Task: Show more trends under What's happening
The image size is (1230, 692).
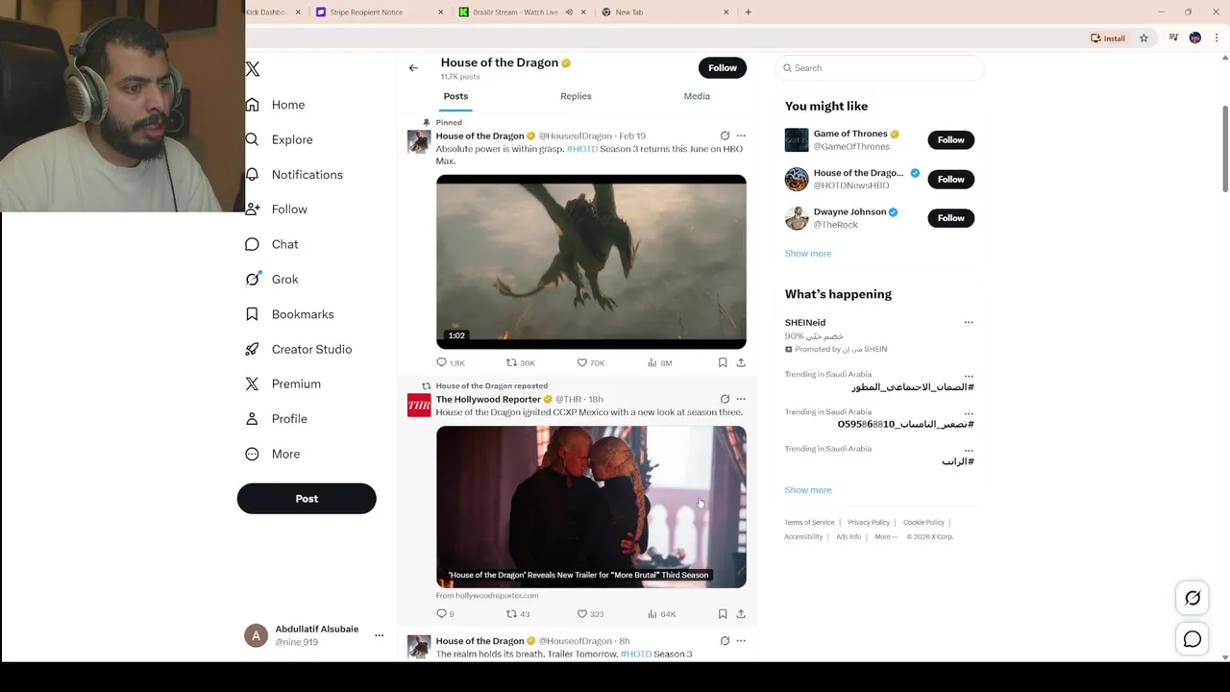Action: [x=808, y=490]
